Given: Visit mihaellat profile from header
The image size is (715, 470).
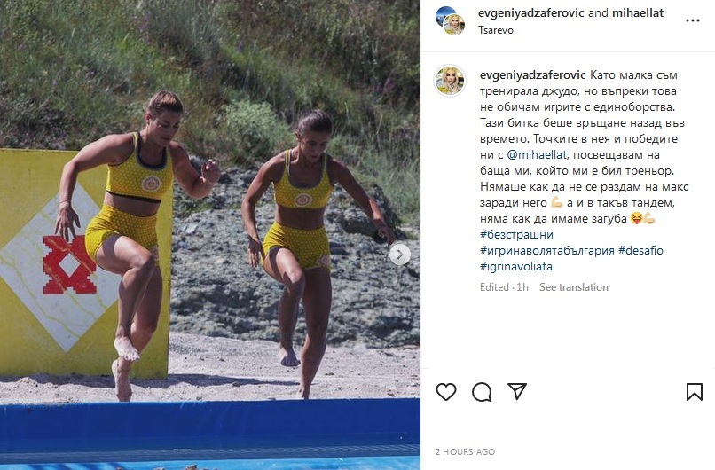Looking at the screenshot, I should (638, 13).
